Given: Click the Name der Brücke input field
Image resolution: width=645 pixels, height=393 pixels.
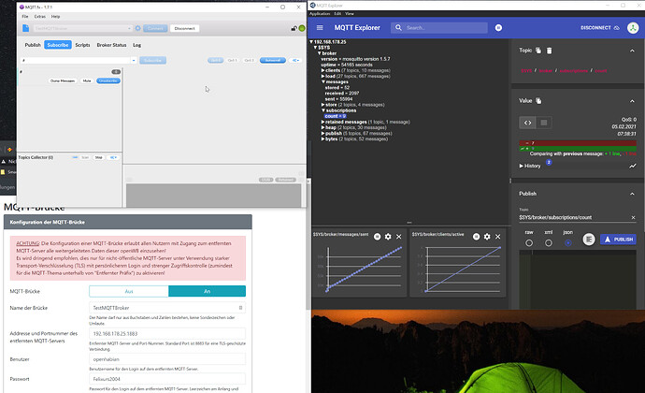Looking at the screenshot, I should [x=167, y=308].
